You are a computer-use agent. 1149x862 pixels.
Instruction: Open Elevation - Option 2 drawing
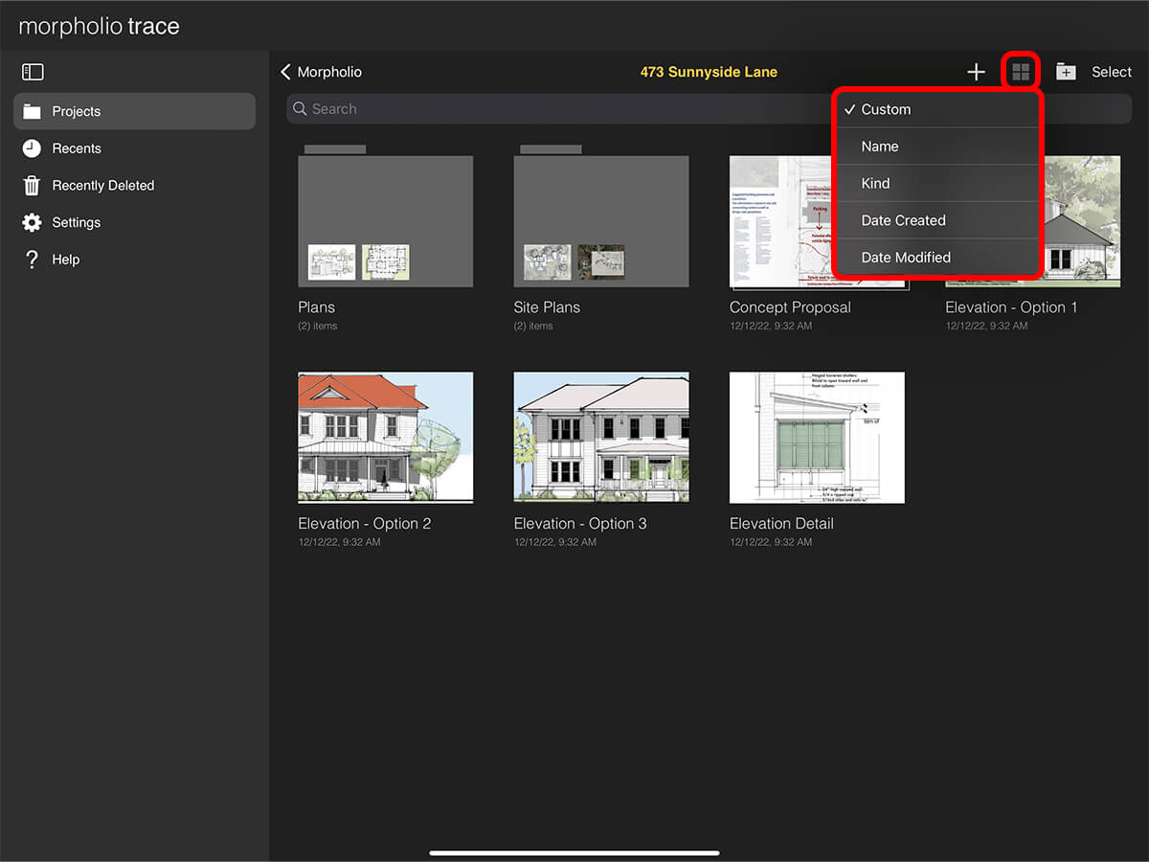(x=385, y=437)
